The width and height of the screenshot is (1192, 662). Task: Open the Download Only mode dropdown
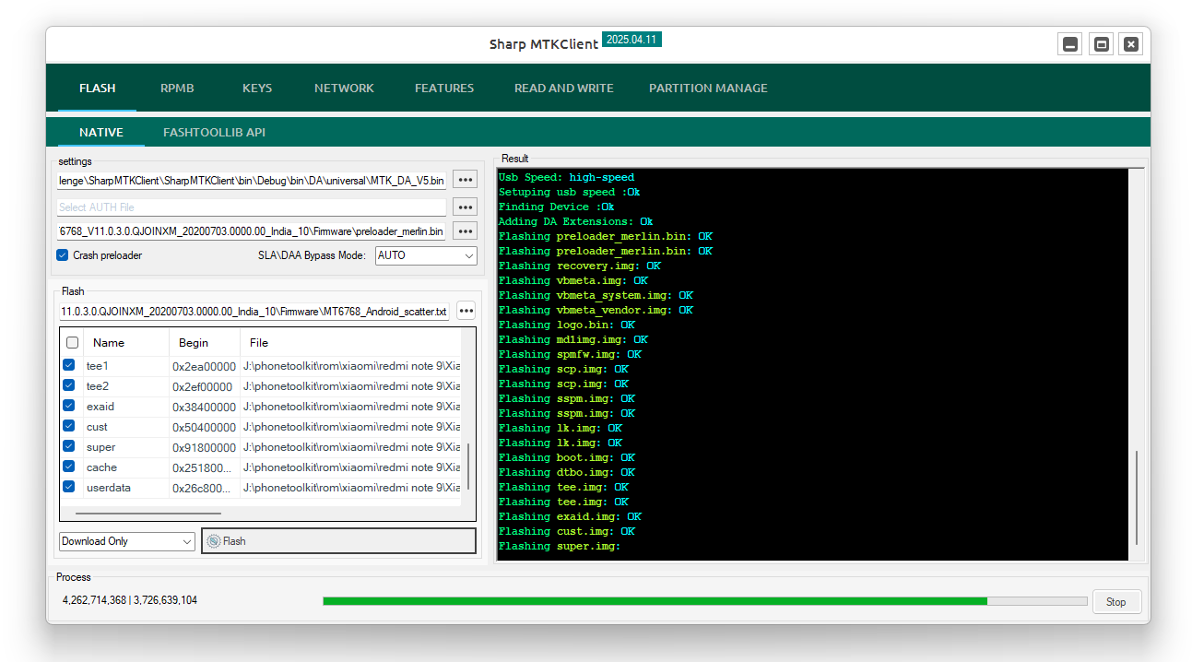tap(127, 541)
